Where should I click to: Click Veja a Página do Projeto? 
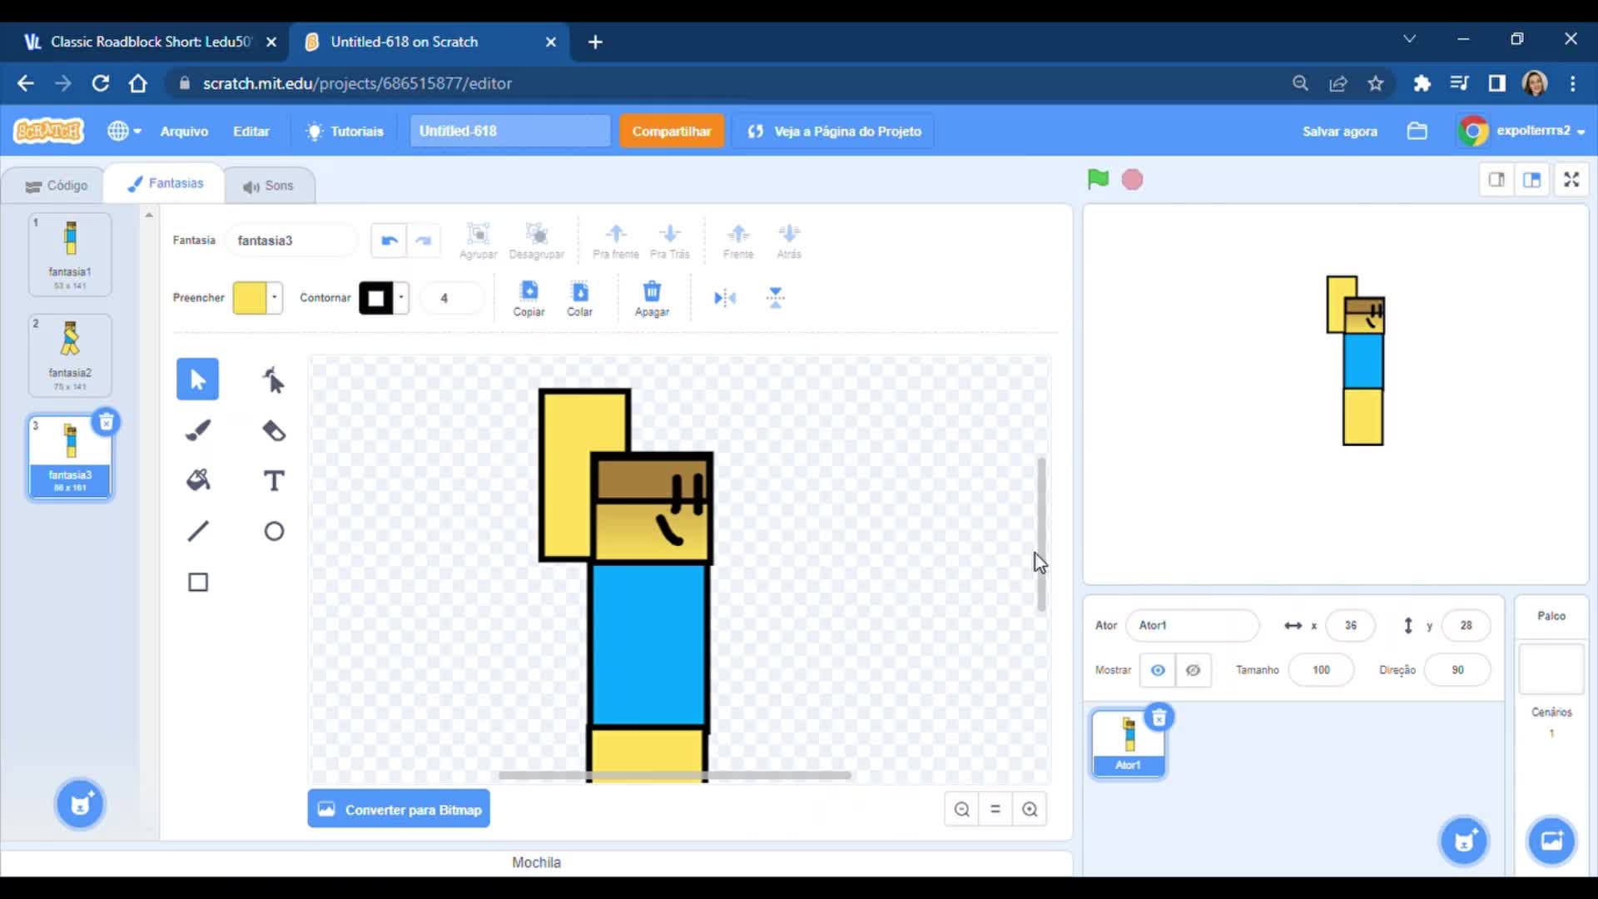[x=834, y=132]
